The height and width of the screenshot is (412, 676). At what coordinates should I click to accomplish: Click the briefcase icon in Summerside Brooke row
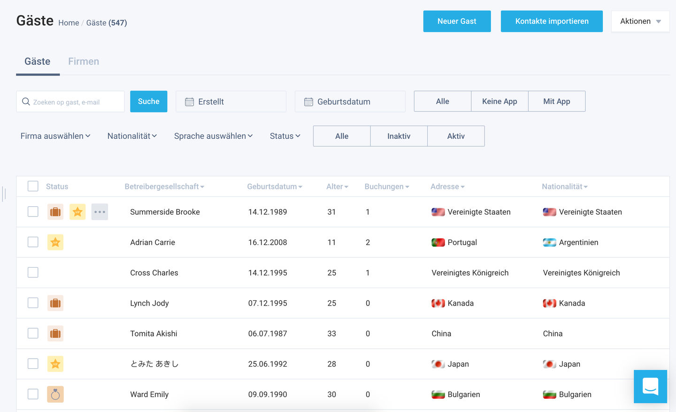(55, 212)
